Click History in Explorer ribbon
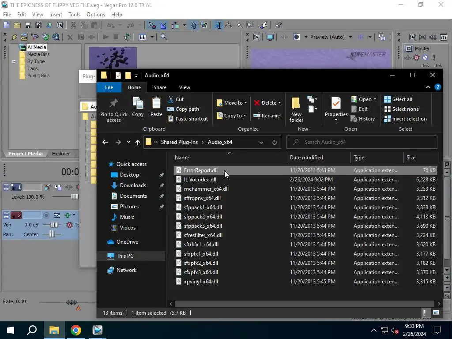The height and width of the screenshot is (339, 452). (x=363, y=119)
